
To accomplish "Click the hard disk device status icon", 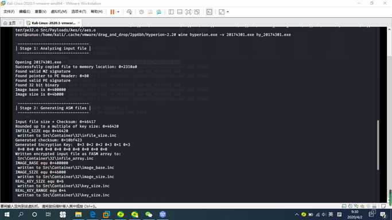I will [x=344, y=206].
